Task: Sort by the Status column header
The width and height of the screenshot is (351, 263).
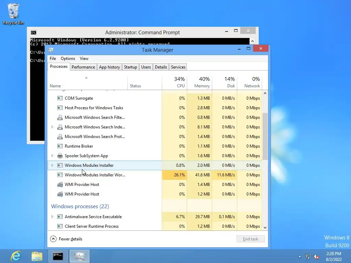Action: click(145, 83)
